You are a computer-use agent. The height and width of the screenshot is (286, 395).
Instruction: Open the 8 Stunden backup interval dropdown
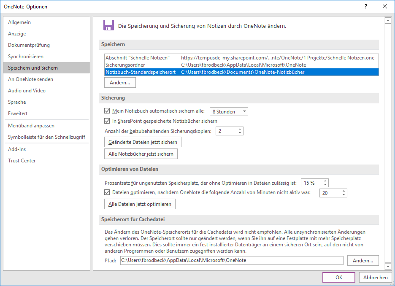(x=229, y=111)
